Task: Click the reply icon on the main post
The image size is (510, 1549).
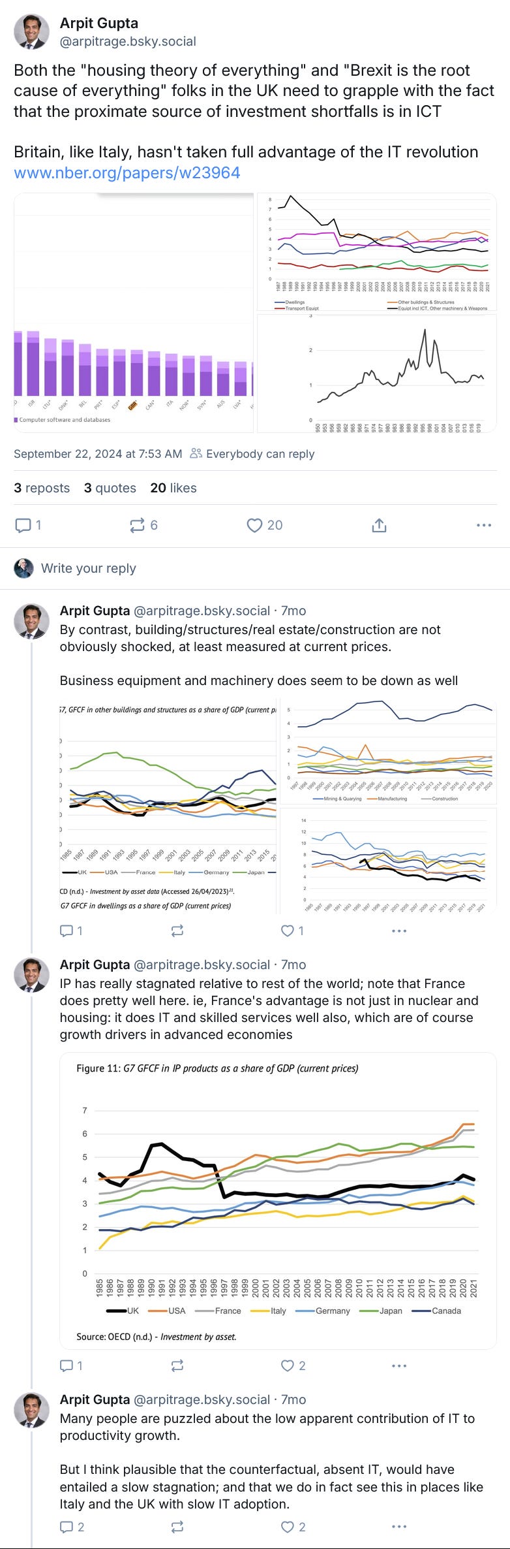Action: (x=23, y=525)
